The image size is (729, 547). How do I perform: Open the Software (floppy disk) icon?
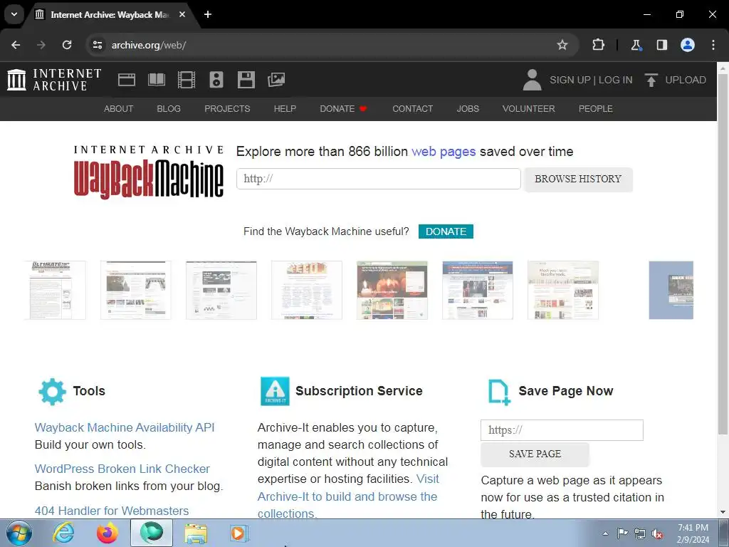pos(246,80)
